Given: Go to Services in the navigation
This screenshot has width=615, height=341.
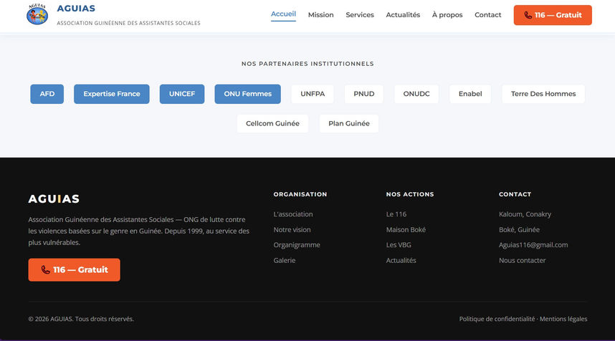Looking at the screenshot, I should coord(360,15).
